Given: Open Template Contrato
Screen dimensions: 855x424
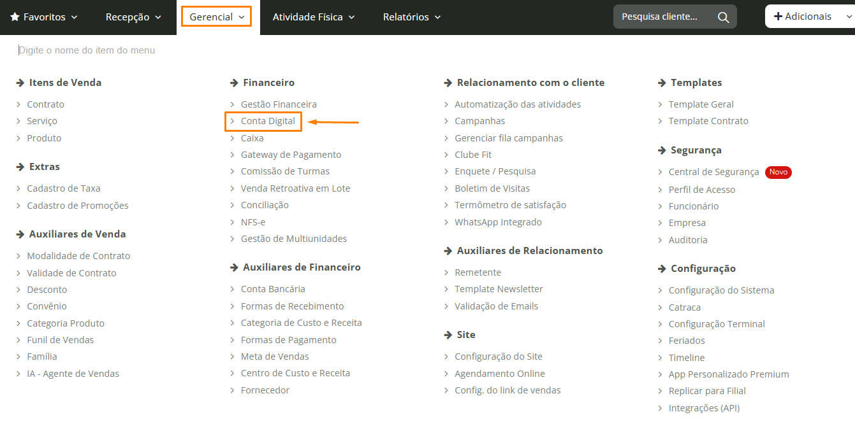Looking at the screenshot, I should point(708,121).
